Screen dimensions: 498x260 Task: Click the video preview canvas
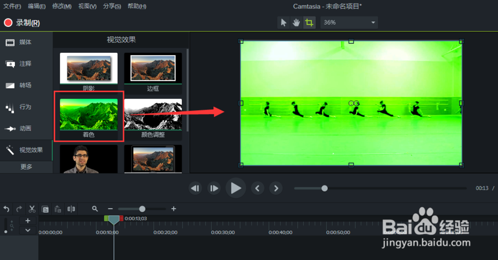(351, 103)
